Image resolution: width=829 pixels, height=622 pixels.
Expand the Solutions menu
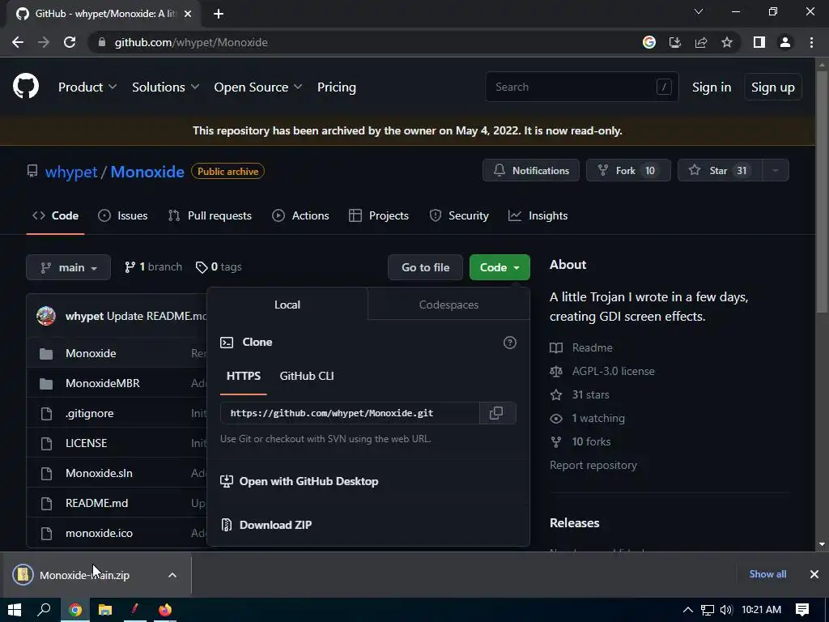pyautogui.click(x=165, y=87)
